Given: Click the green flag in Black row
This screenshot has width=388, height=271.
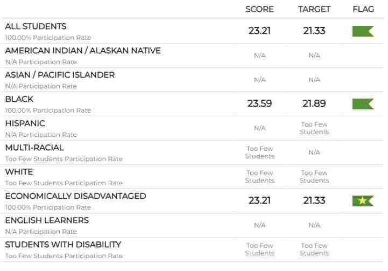Looking at the screenshot, I should [363, 104].
